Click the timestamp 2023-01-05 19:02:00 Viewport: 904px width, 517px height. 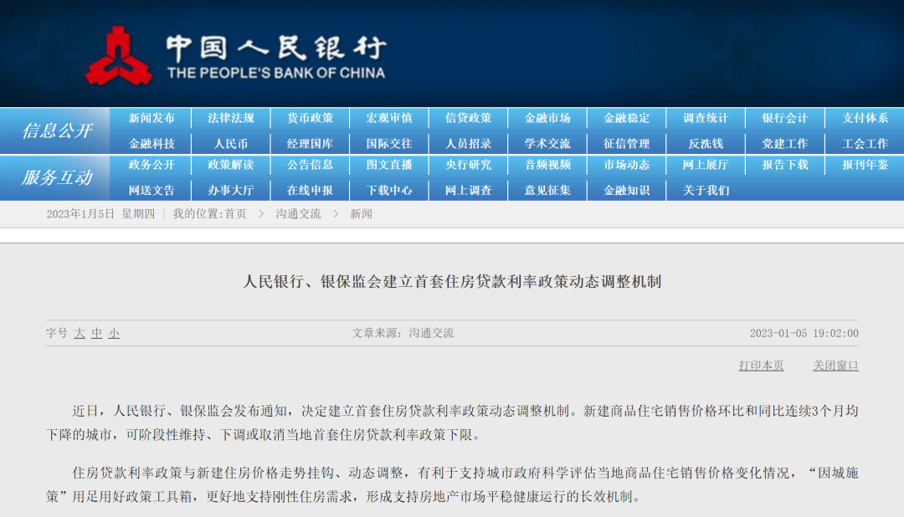804,333
